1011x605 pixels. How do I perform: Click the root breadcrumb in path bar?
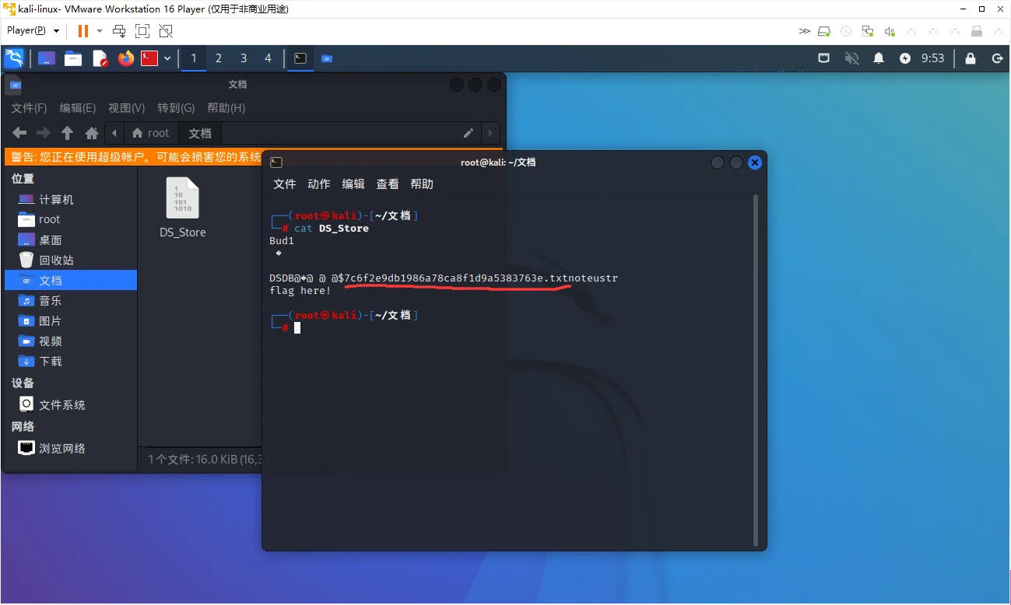[151, 133]
